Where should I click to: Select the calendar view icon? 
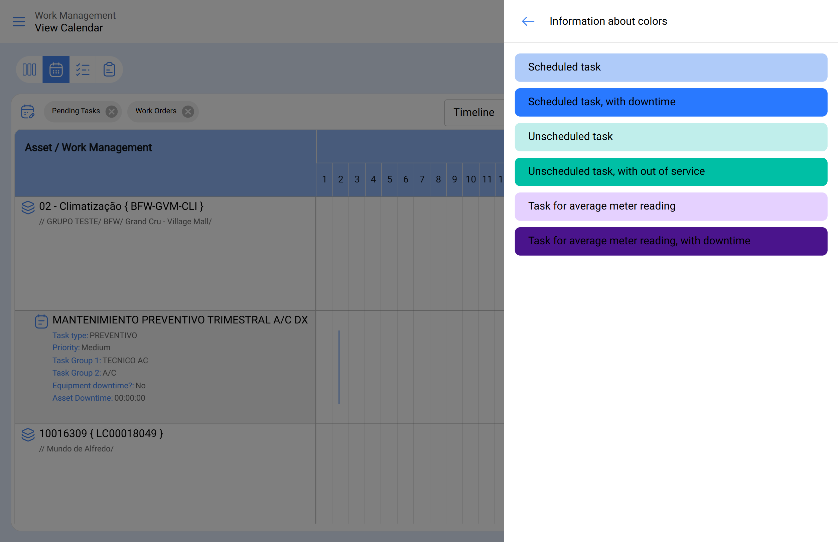56,70
